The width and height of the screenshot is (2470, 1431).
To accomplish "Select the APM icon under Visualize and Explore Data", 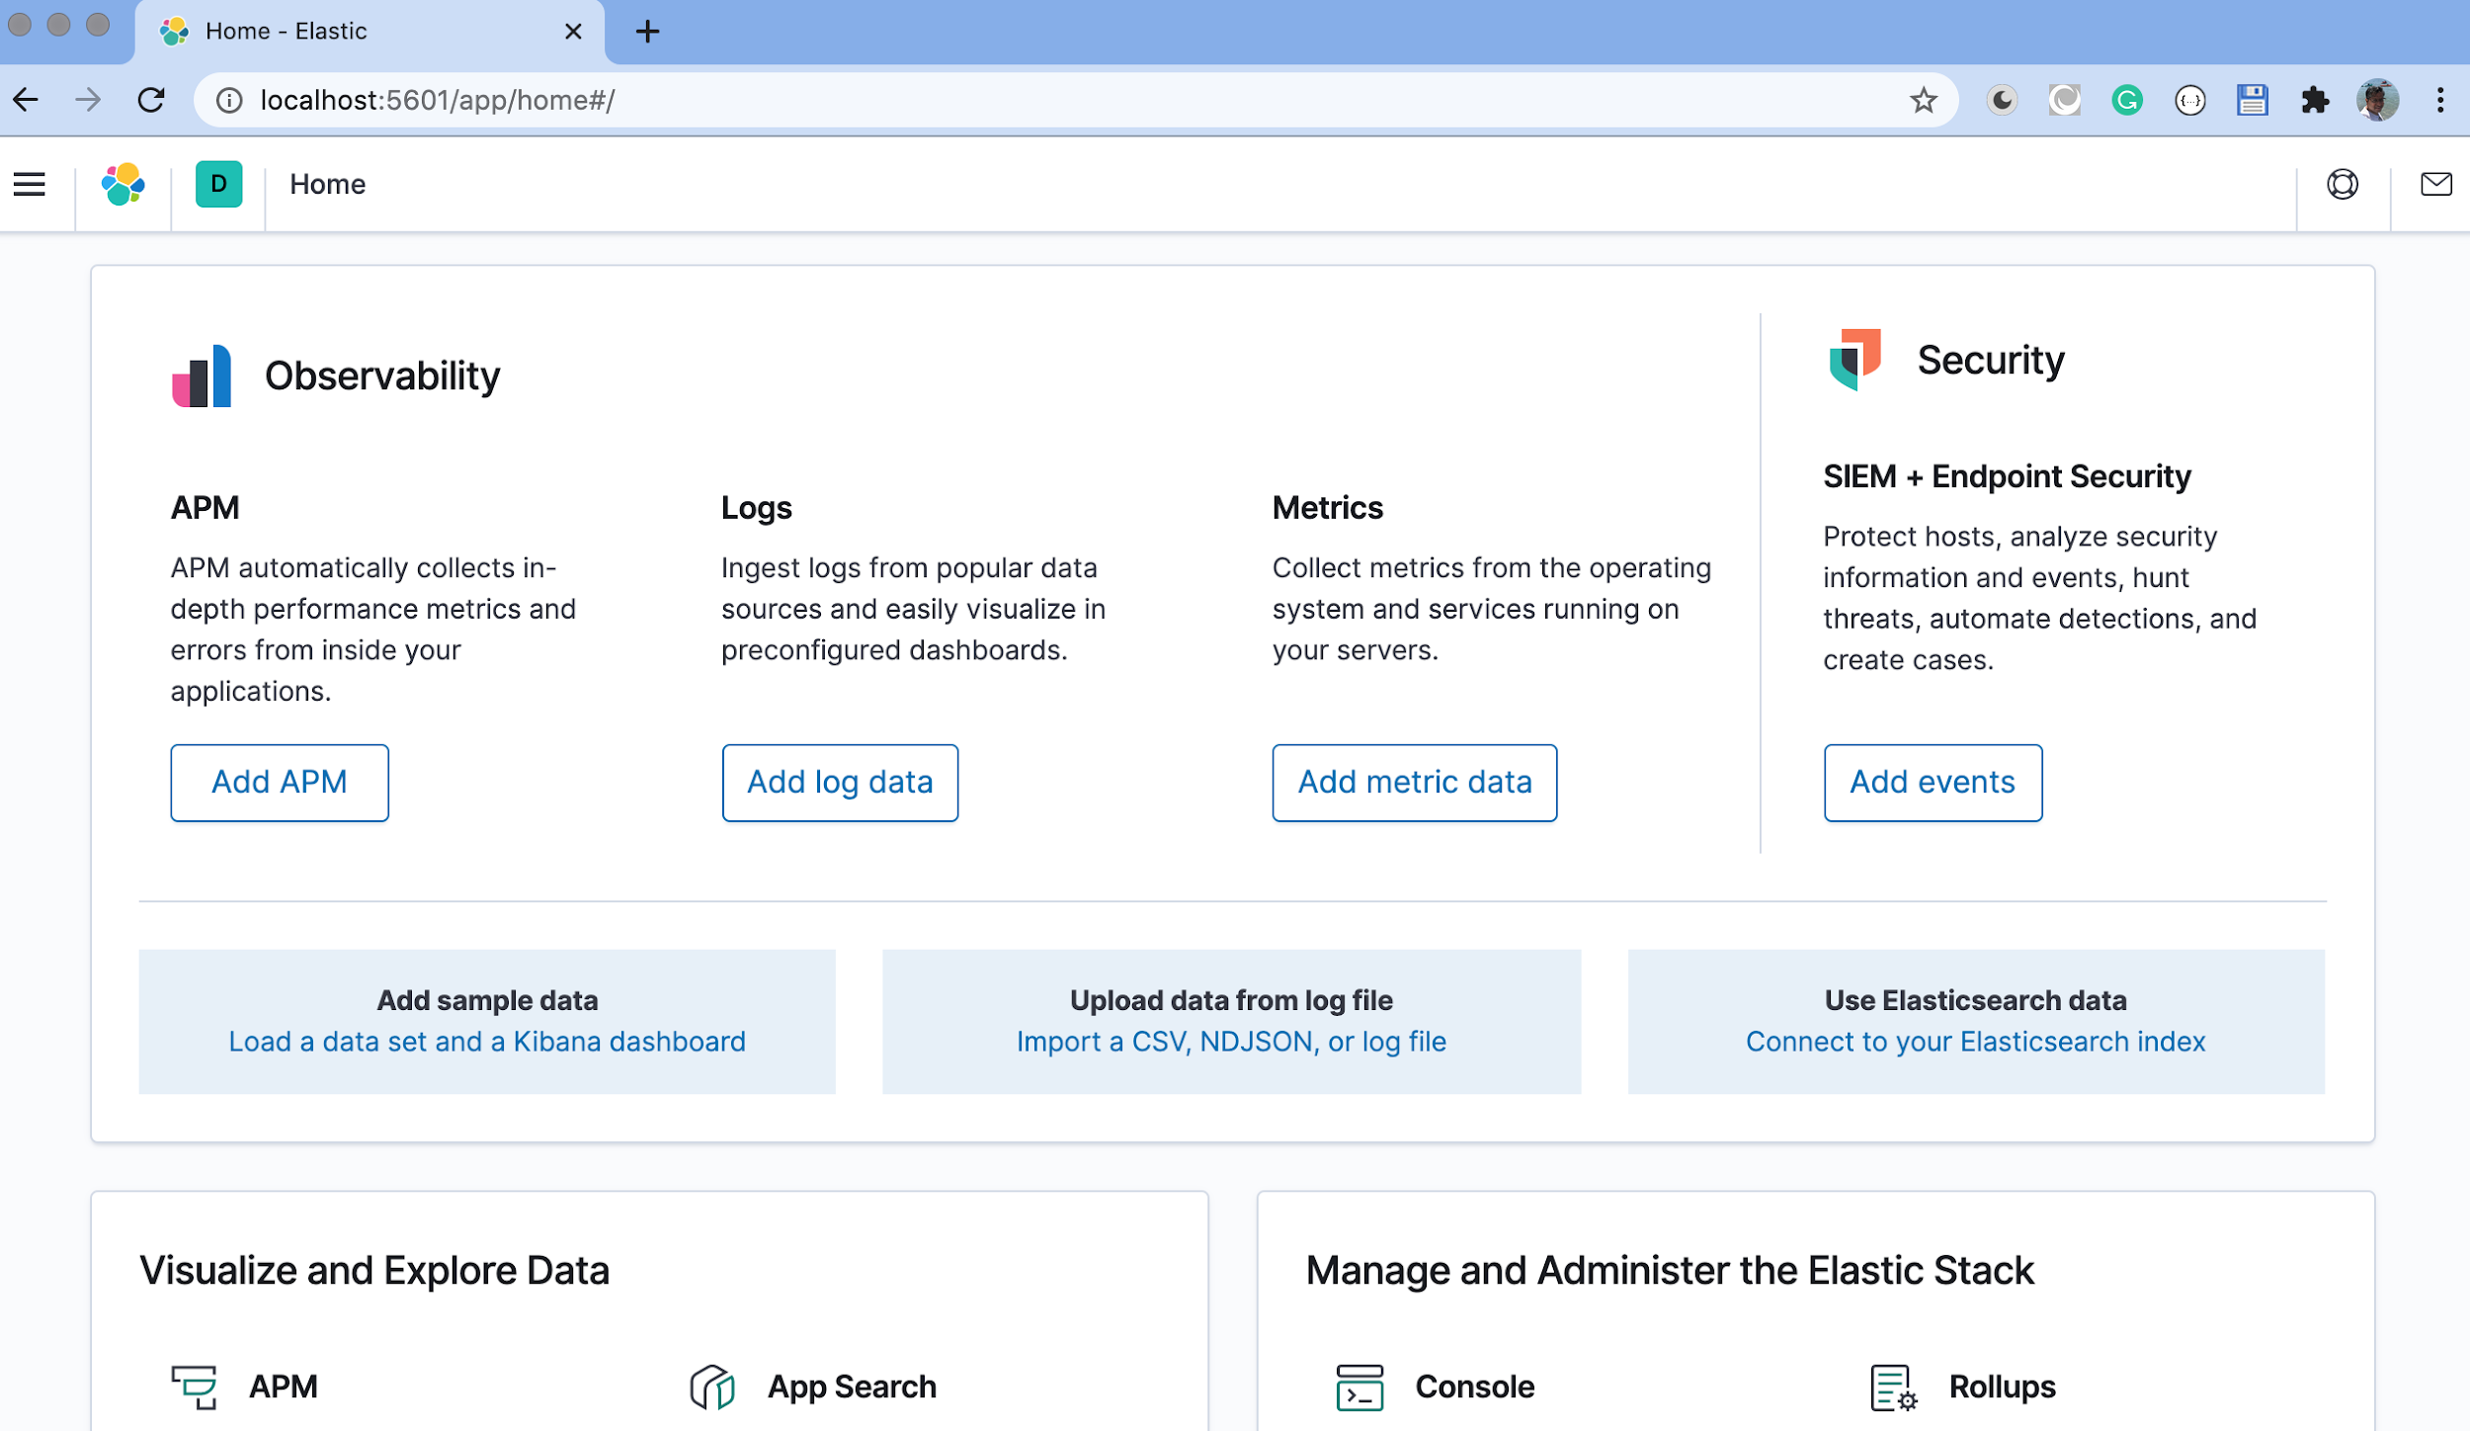I will 196,1386.
